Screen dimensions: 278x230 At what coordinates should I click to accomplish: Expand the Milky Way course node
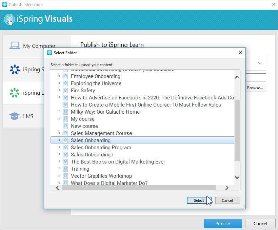coord(59,112)
